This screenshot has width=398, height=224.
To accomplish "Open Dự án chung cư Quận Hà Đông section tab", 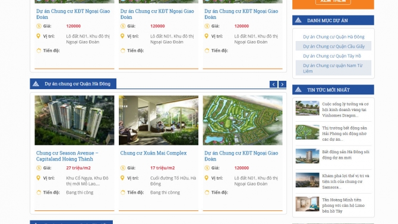I will click(73, 84).
